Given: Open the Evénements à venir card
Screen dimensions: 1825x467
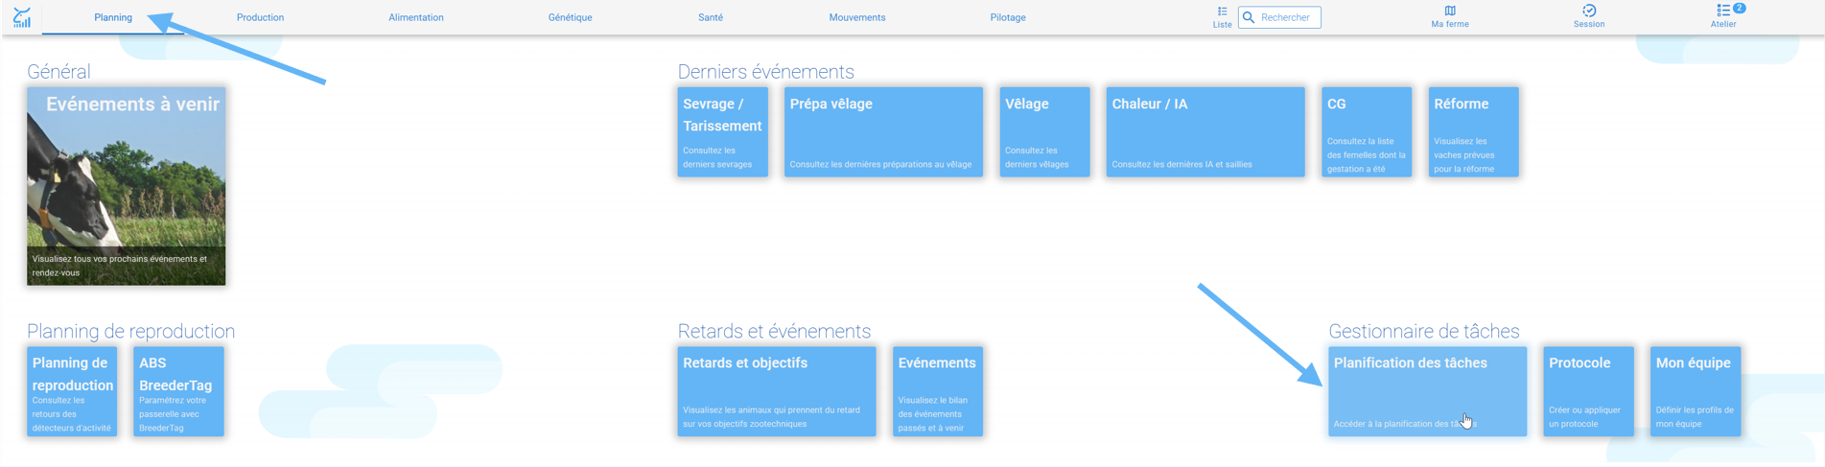Looking at the screenshot, I should coord(127,186).
